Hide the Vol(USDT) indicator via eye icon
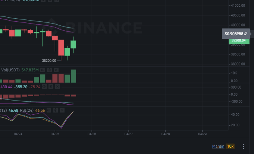The width and height of the screenshot is (254, 154). coord(43,70)
